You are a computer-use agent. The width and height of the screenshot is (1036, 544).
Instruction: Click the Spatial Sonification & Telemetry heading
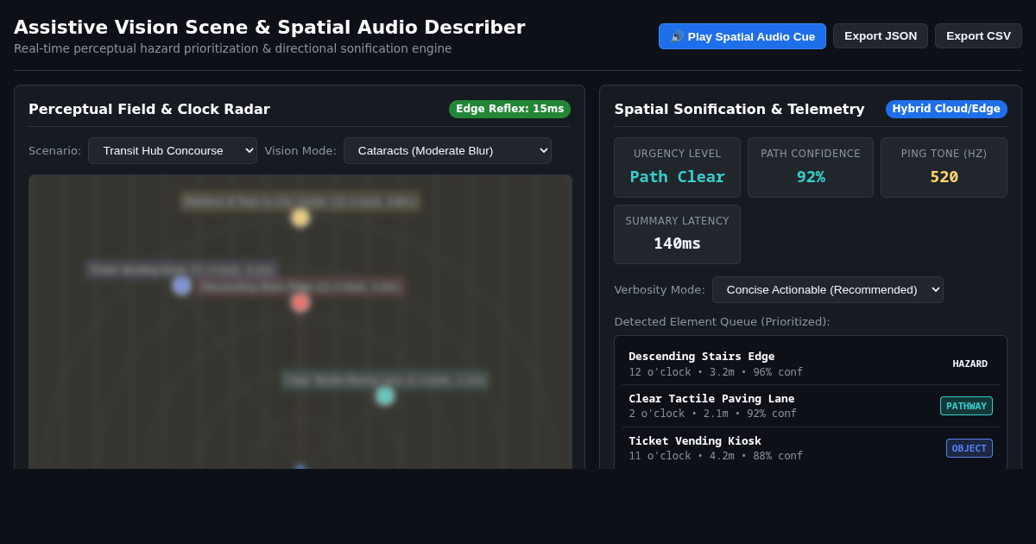pos(739,109)
